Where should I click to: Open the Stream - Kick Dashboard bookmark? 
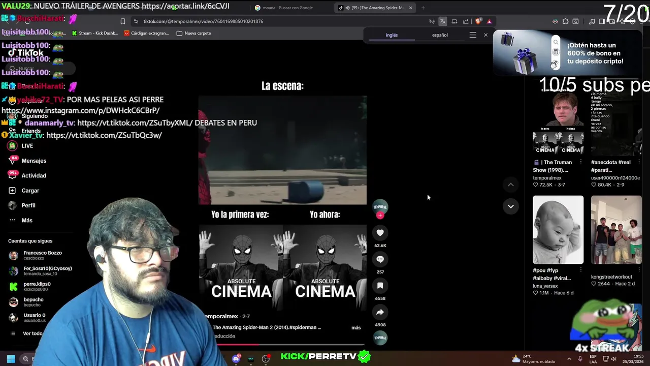point(95,33)
